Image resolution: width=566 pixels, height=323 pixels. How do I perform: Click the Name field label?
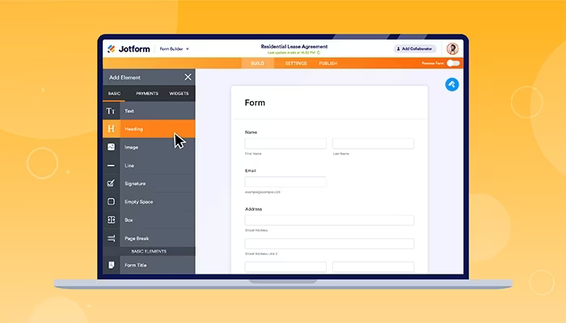point(251,132)
